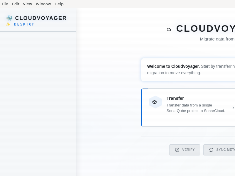Open the Help menu

59,4
